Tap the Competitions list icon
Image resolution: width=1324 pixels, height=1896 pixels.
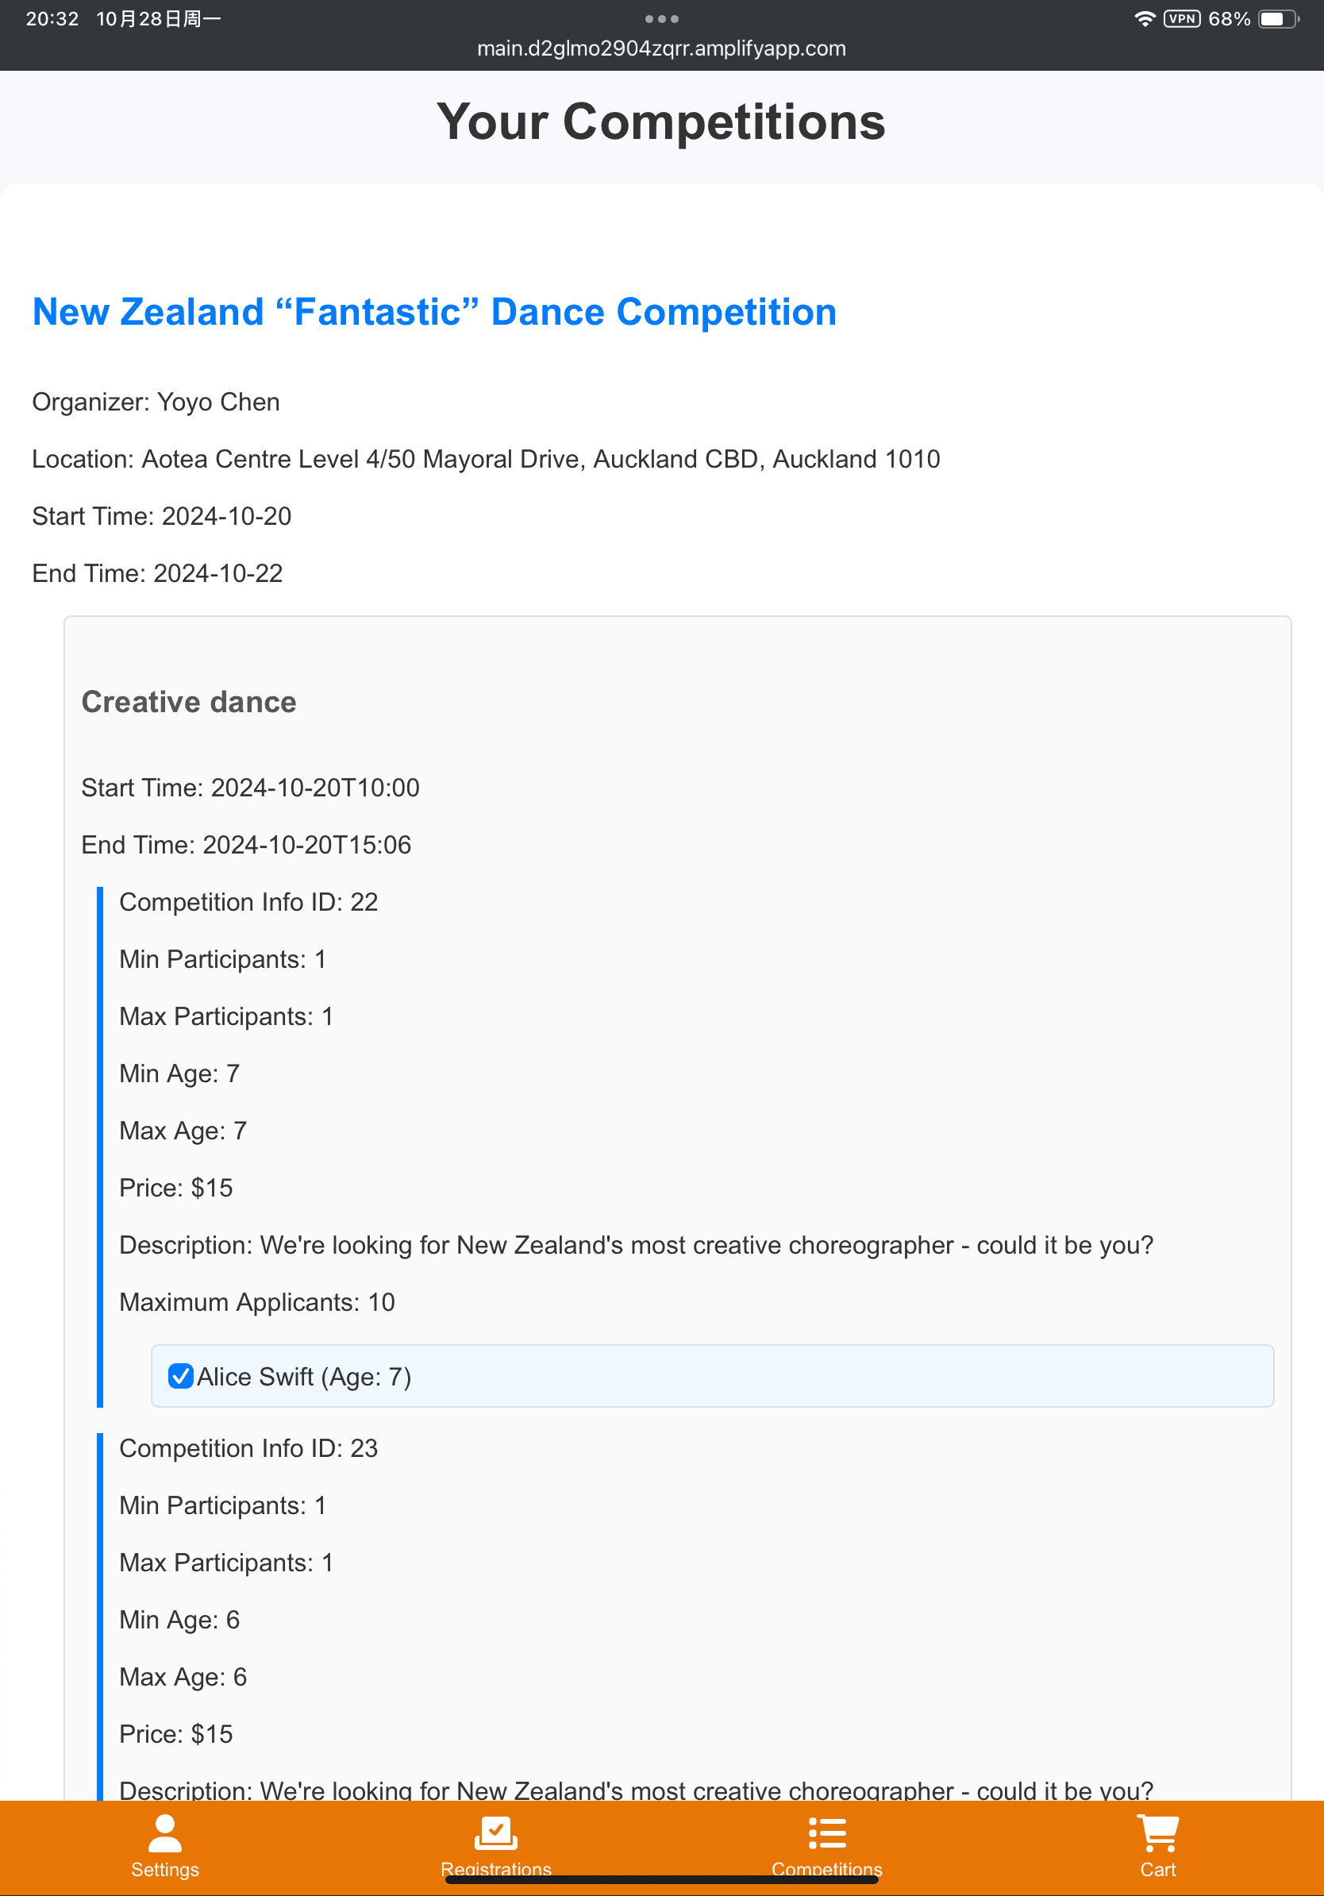pos(827,1833)
